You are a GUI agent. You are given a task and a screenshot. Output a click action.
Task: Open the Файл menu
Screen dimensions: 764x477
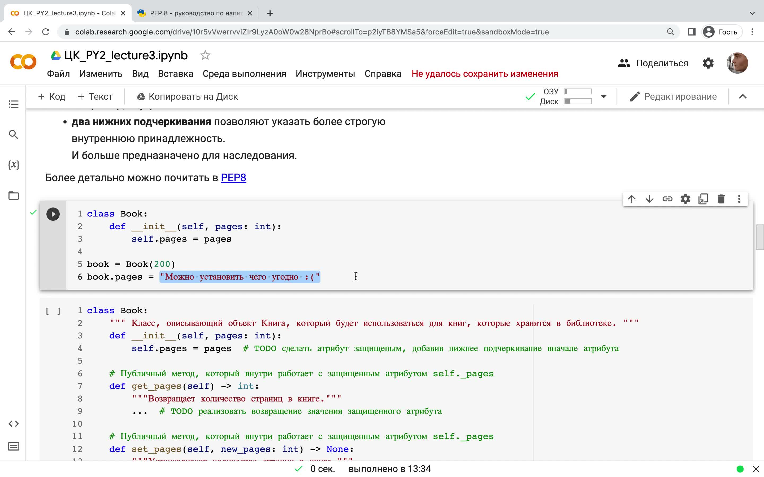[x=58, y=74]
